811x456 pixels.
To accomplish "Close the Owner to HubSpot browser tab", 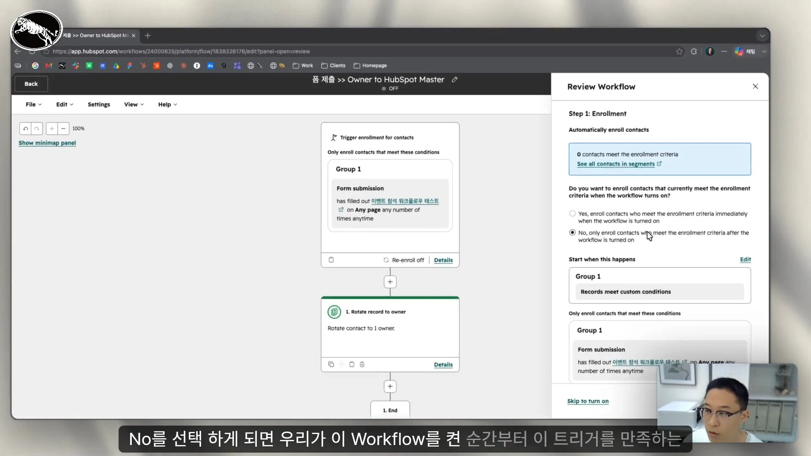I will click(133, 35).
